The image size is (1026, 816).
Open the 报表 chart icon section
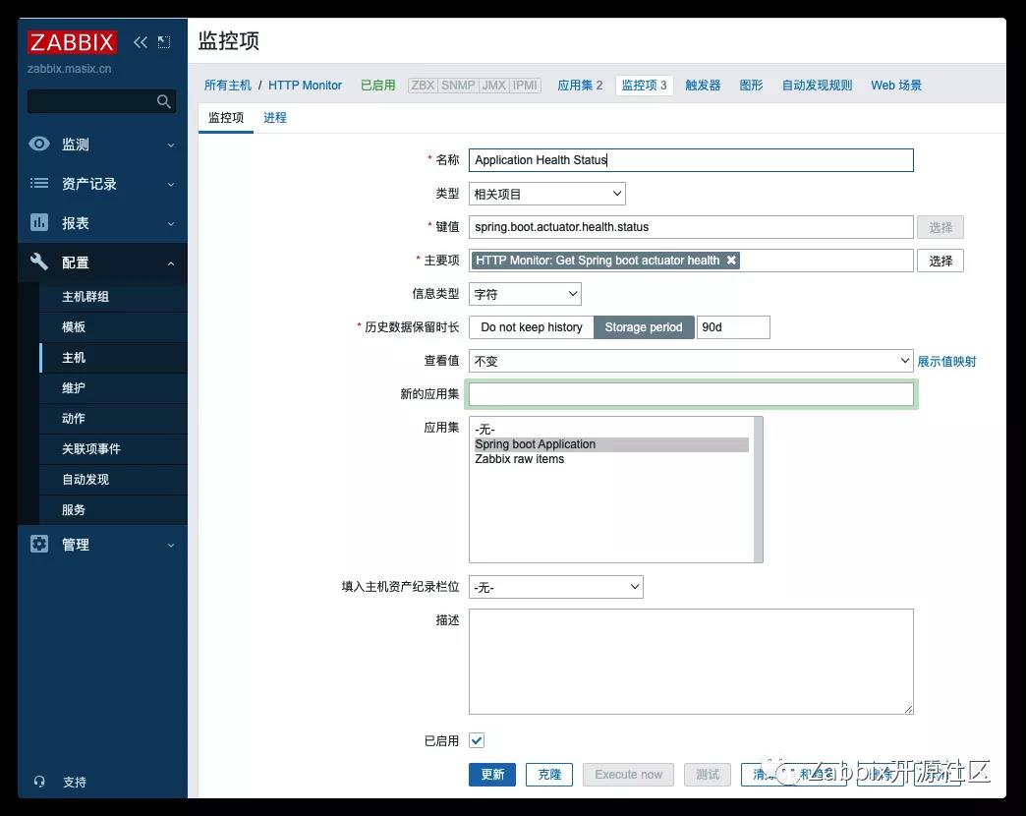pyautogui.click(x=39, y=223)
